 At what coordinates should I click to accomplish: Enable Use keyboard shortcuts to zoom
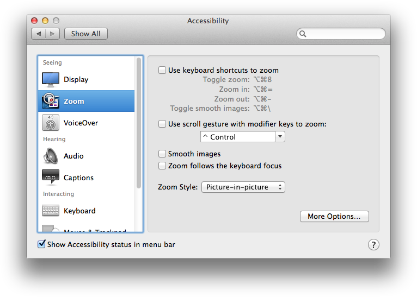(162, 70)
